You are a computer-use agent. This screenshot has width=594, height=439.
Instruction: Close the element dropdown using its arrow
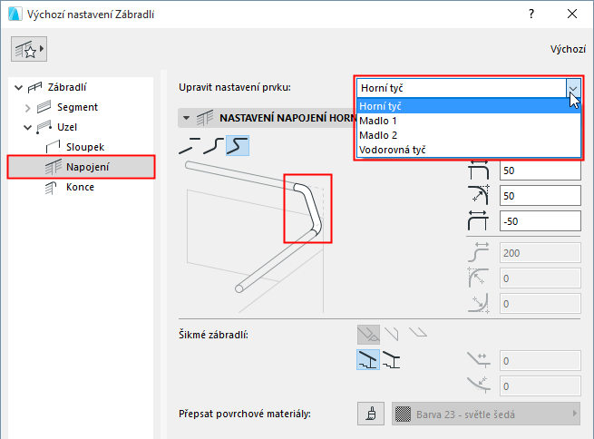572,87
